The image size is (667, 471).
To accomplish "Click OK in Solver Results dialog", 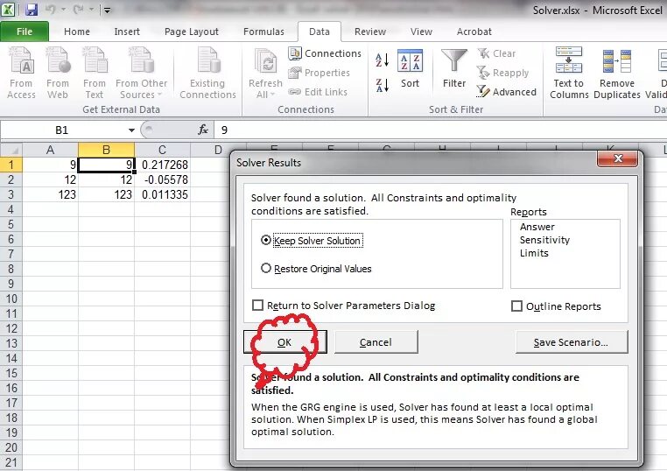I will [285, 342].
